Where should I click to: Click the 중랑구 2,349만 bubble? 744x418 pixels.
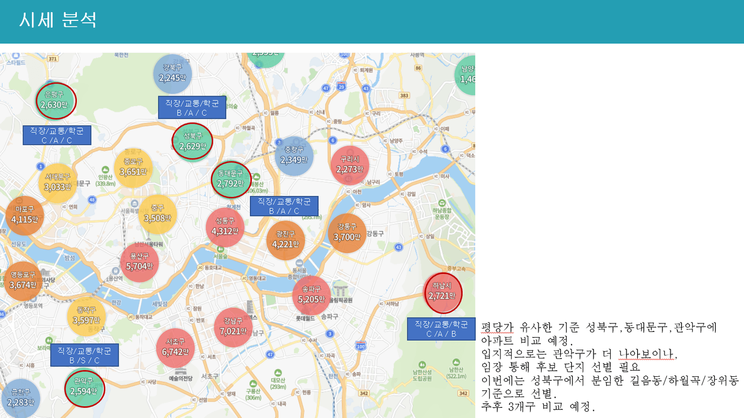[294, 155]
